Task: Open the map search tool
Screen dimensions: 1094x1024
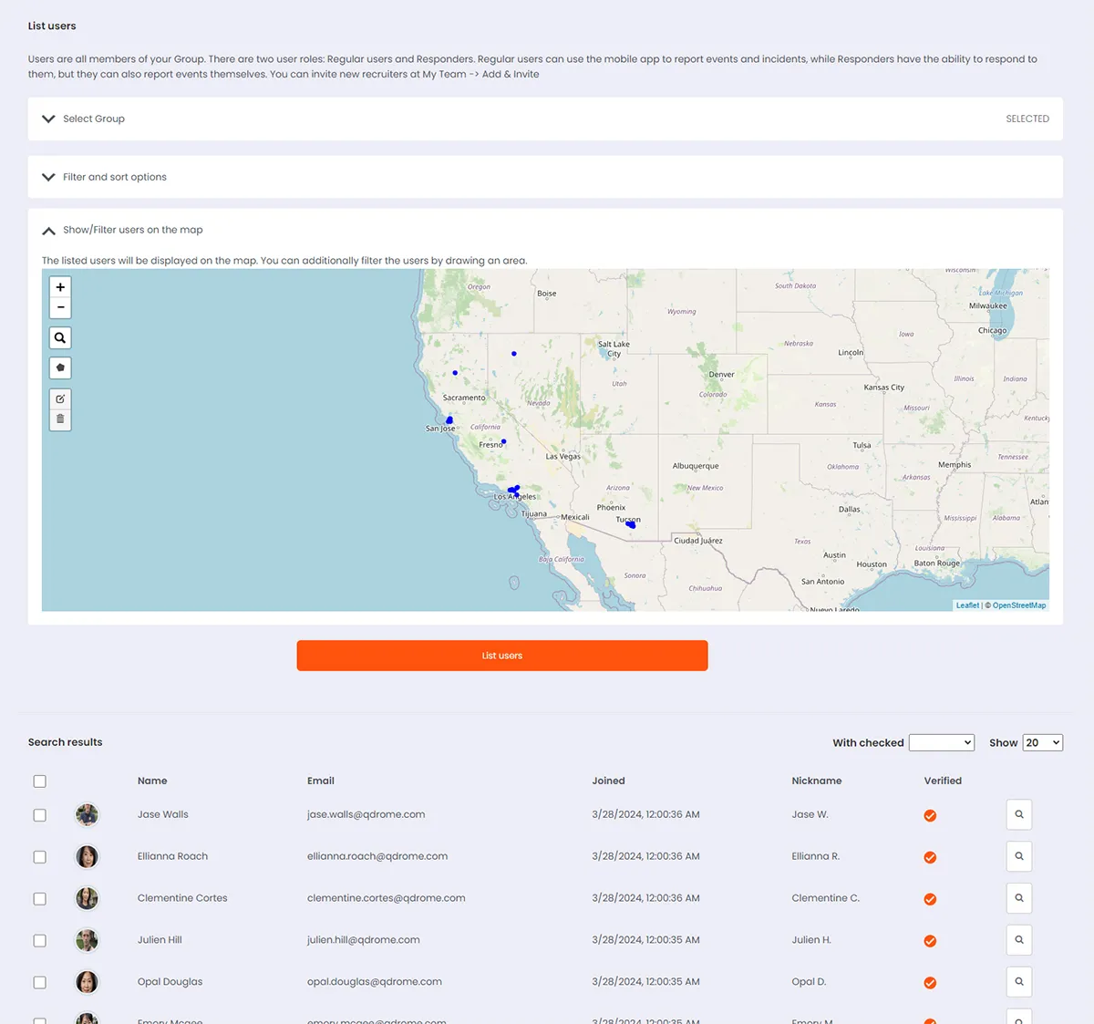Action: click(x=60, y=338)
